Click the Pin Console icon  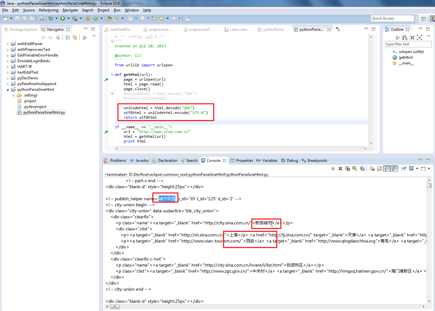(404, 169)
